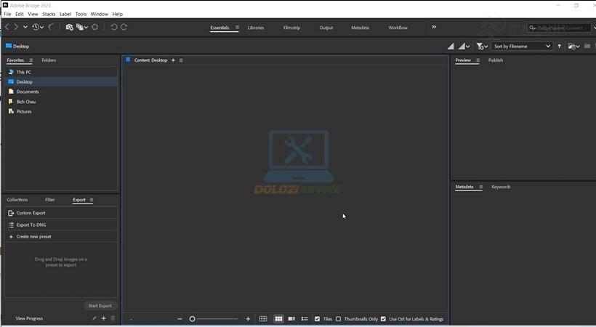Rotate 90 degrees counterclockwise
The image size is (596, 327).
coord(113,27)
